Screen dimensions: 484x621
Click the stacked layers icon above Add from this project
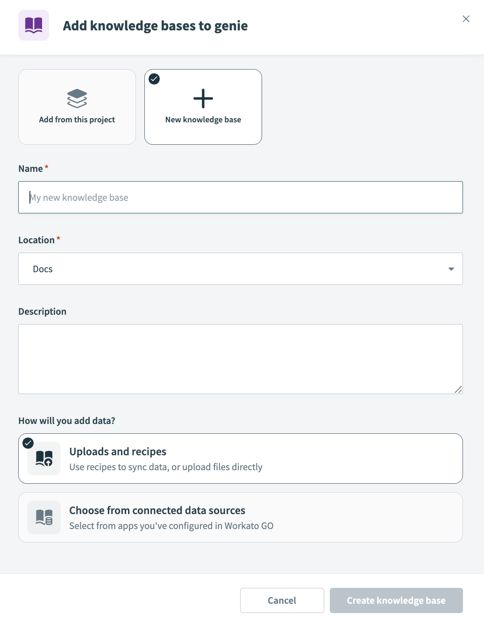click(77, 98)
